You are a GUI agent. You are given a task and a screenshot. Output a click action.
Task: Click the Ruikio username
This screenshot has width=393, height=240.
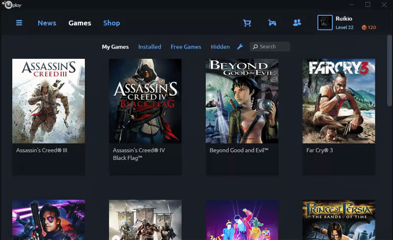tap(344, 19)
